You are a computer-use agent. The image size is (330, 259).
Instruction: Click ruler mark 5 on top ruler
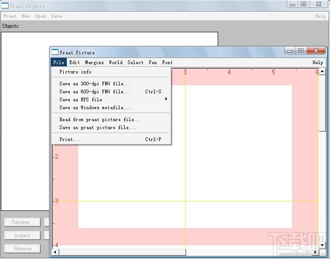point(273,72)
